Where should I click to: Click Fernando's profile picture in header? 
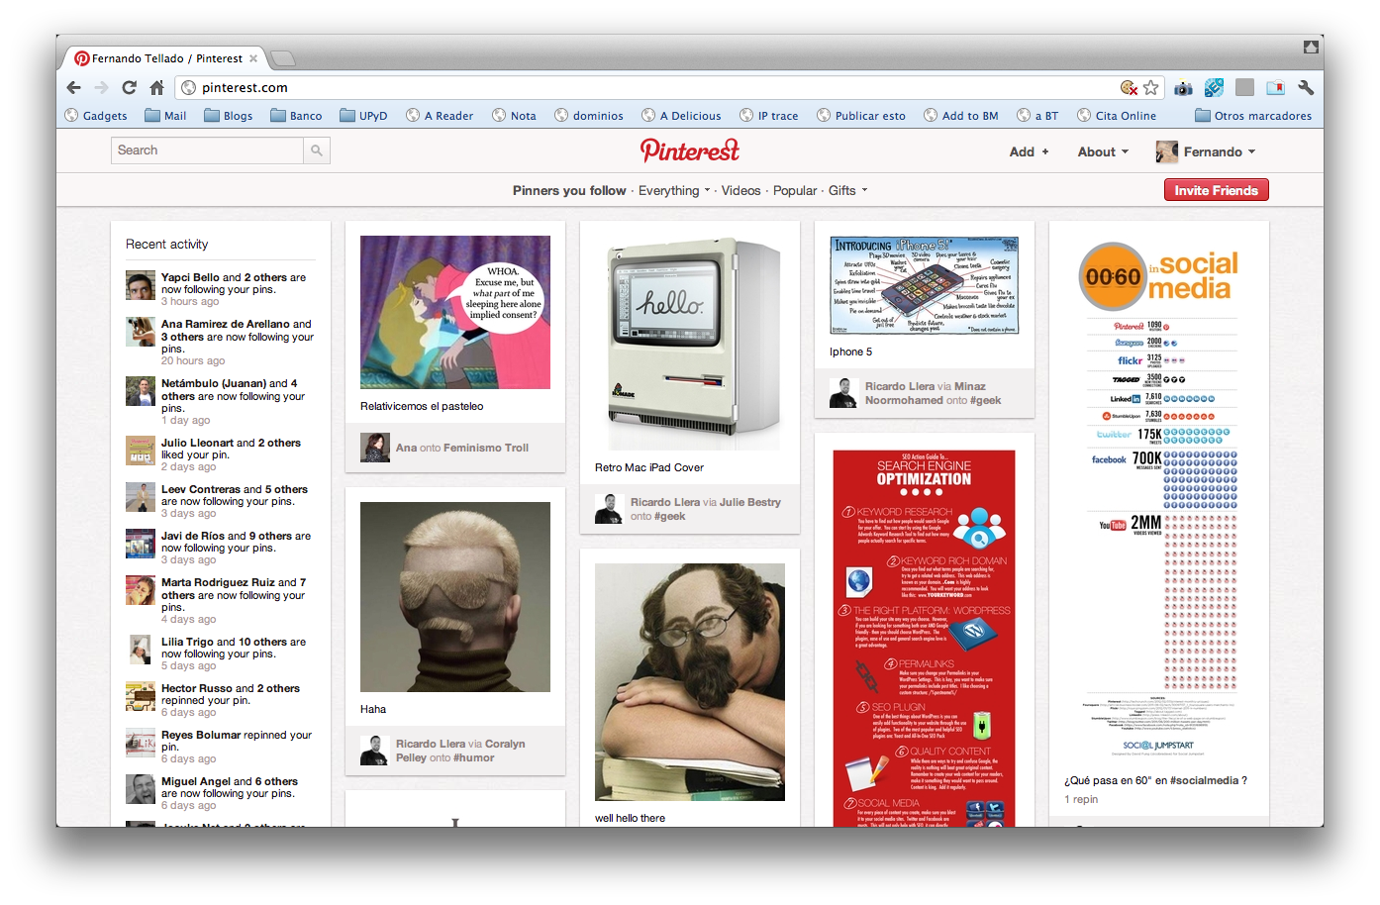tap(1167, 151)
